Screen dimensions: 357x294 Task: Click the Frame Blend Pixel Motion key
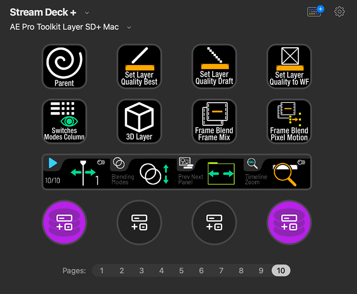pos(289,121)
